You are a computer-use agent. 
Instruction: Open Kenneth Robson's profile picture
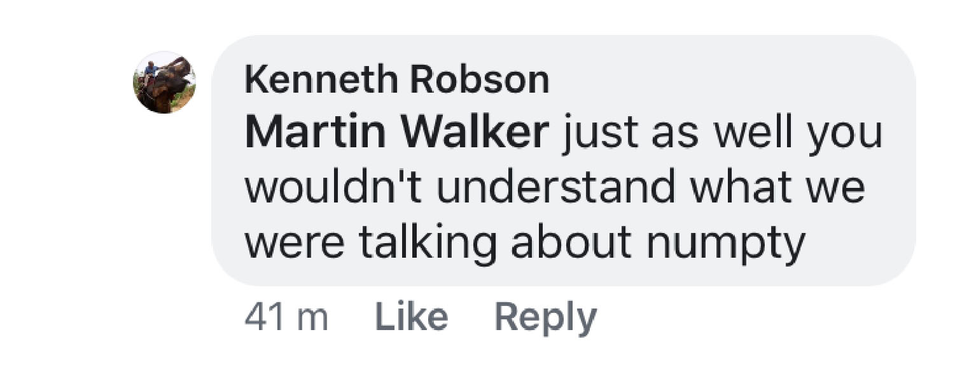click(x=164, y=83)
